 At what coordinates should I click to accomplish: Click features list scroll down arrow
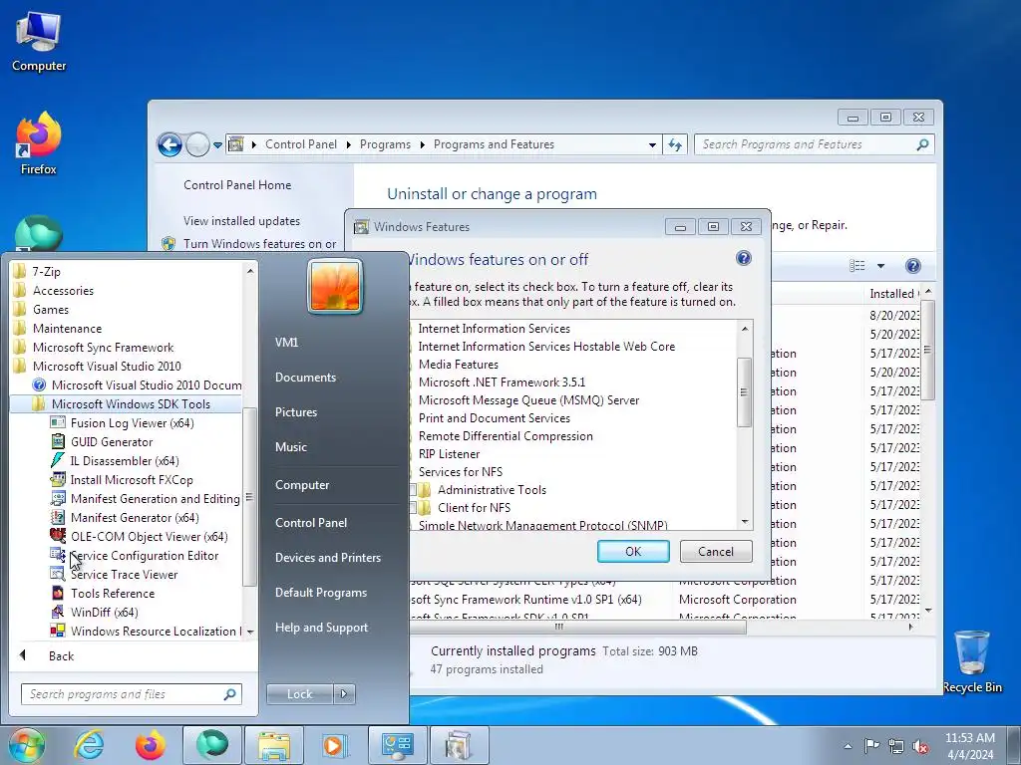pos(745,522)
